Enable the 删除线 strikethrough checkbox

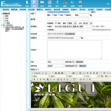[65, 15]
